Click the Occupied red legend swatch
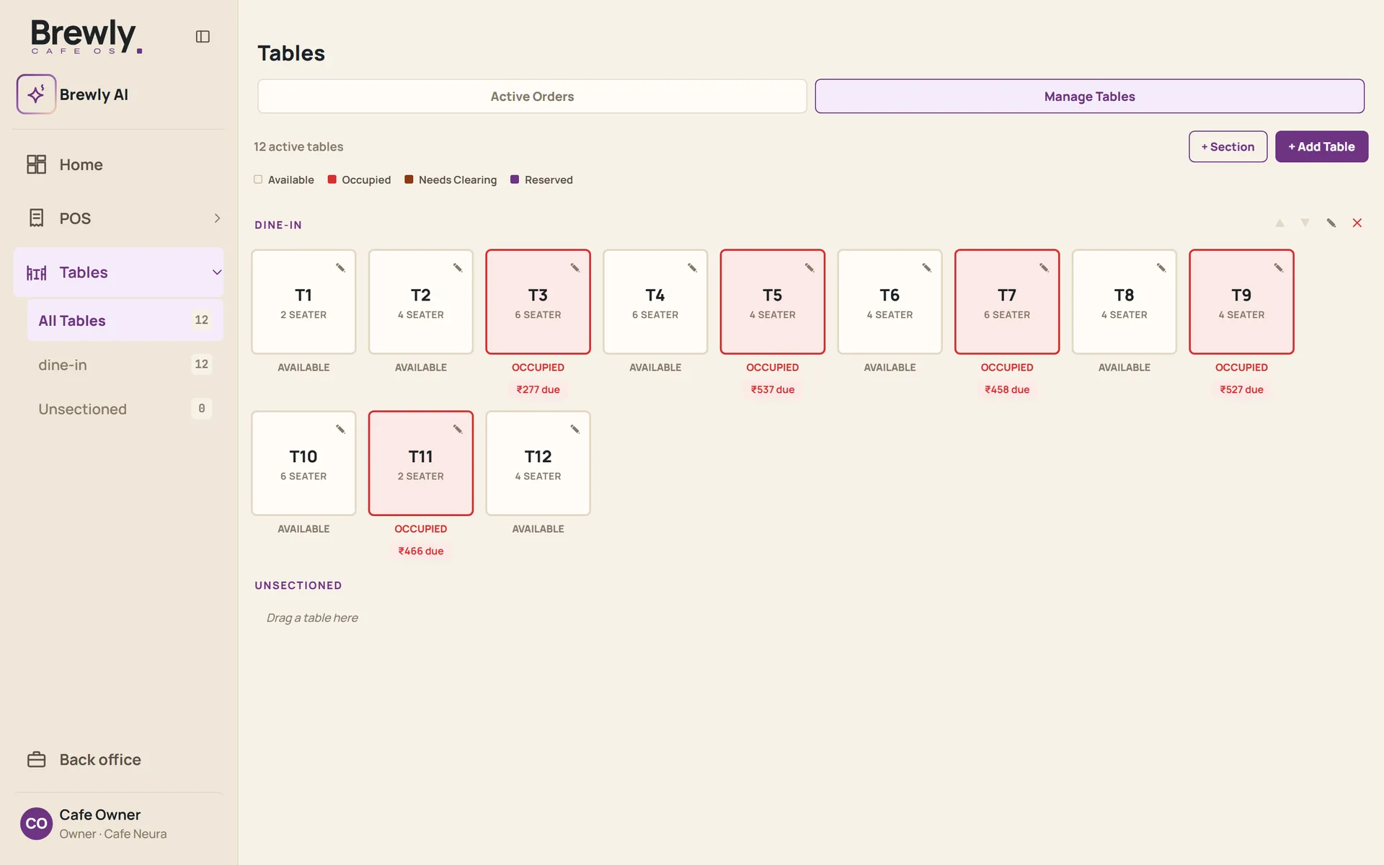This screenshot has width=1384, height=865. pyautogui.click(x=332, y=179)
